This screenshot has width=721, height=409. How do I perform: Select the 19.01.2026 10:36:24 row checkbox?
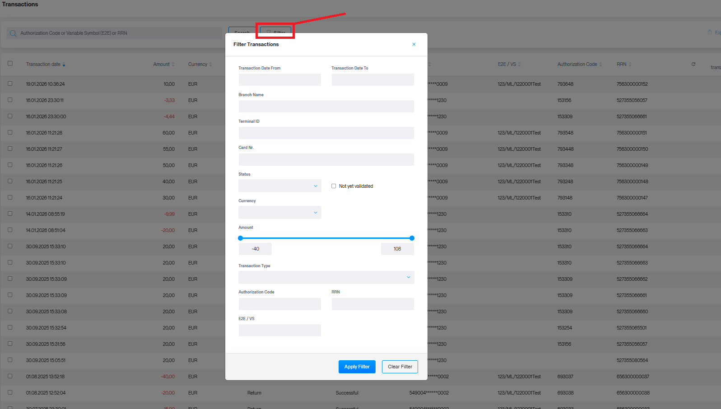tap(10, 84)
